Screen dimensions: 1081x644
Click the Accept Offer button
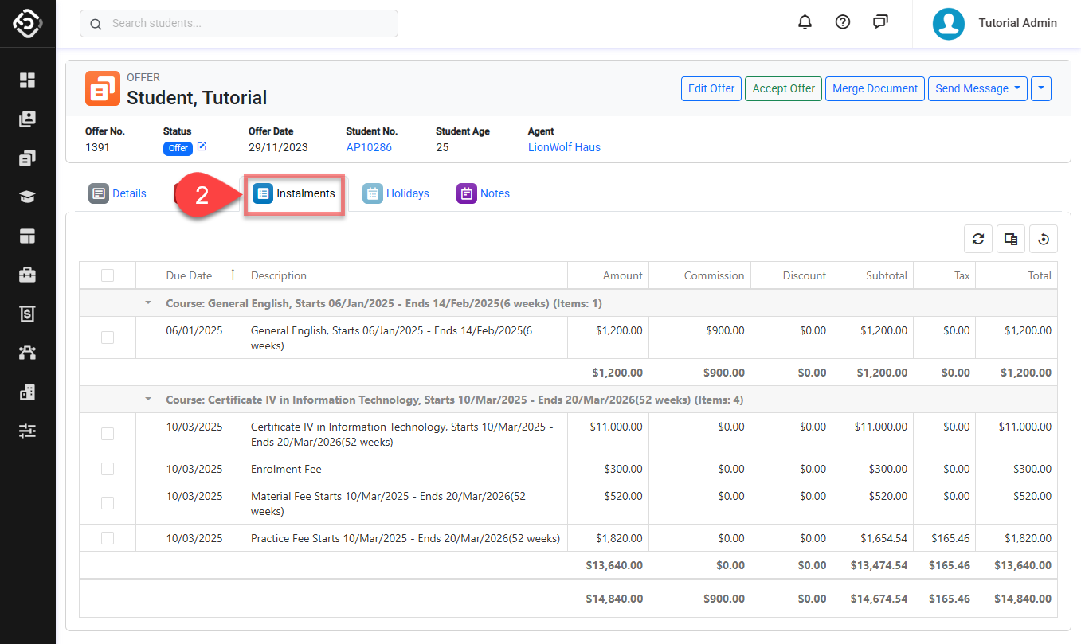pos(783,88)
